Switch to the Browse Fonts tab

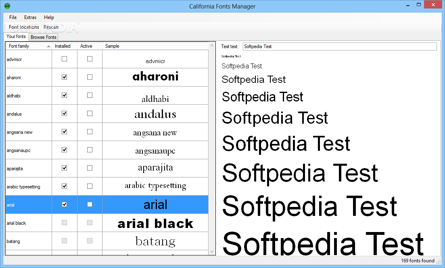click(44, 37)
